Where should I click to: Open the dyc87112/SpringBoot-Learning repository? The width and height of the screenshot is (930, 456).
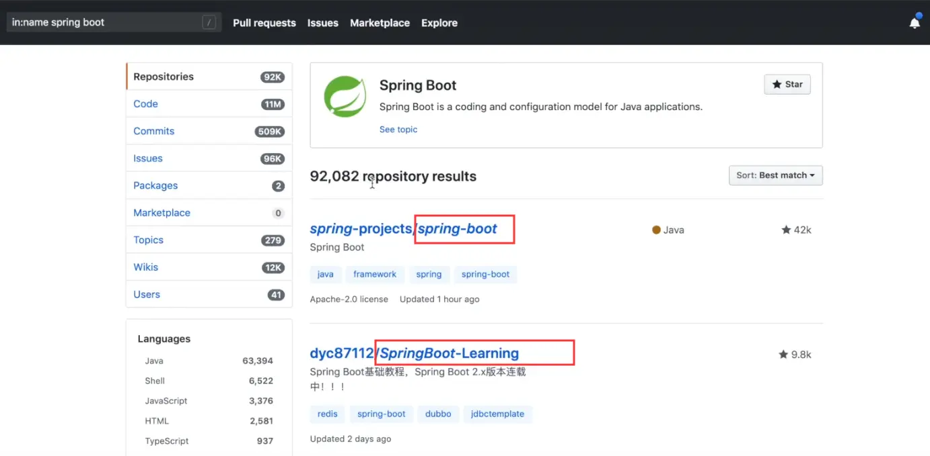click(415, 353)
